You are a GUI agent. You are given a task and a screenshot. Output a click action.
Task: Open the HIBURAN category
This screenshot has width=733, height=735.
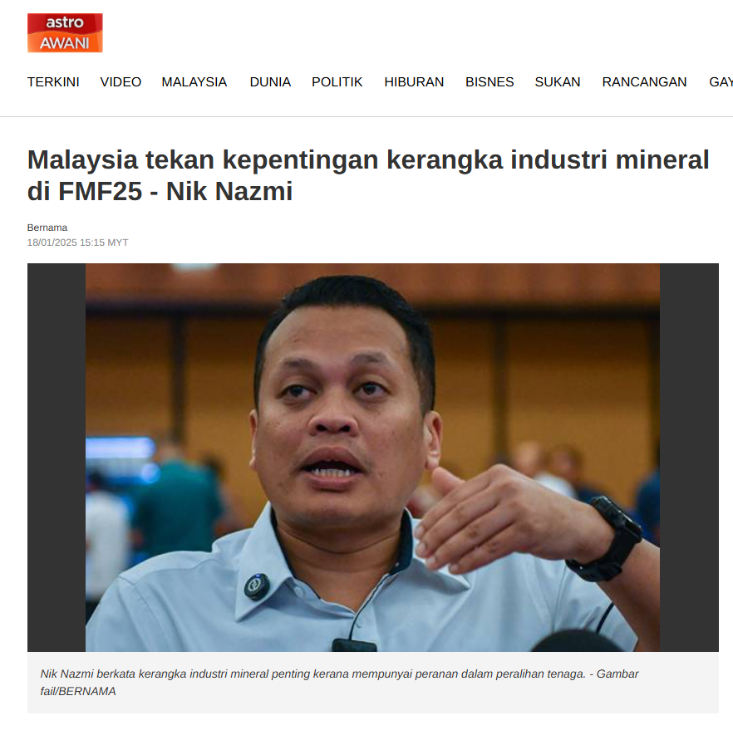click(414, 82)
